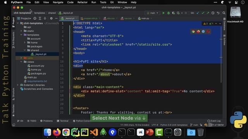Collapse the templates folder
This screenshot has width=248, height=139.
(21, 35)
